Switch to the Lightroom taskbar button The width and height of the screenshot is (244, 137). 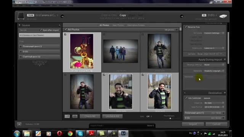pos(124,134)
